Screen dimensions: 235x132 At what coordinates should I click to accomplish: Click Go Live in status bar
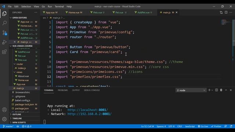click(203, 126)
